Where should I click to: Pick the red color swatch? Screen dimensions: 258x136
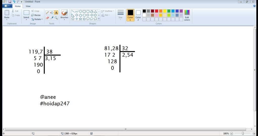[156, 11]
